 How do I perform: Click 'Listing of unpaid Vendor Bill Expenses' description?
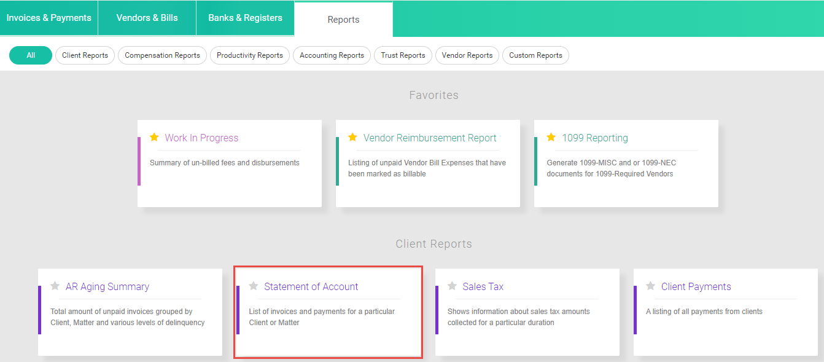pyautogui.click(x=427, y=168)
